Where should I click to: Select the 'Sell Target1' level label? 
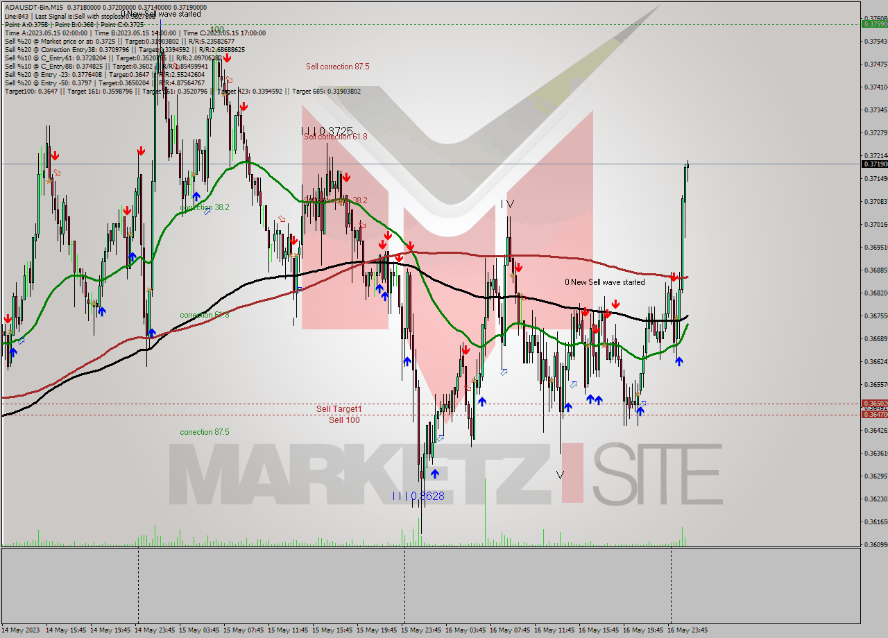coord(339,409)
